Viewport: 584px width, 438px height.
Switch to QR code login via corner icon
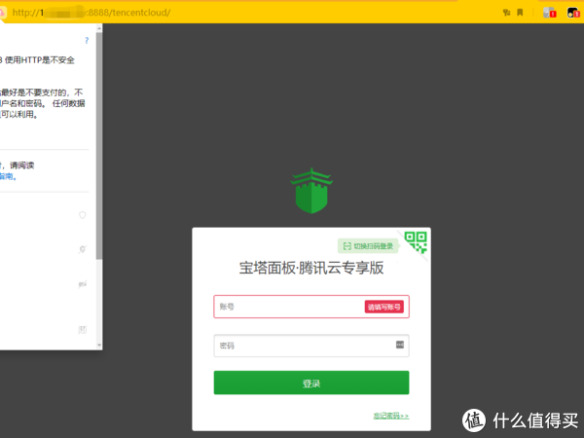pyautogui.click(x=417, y=241)
